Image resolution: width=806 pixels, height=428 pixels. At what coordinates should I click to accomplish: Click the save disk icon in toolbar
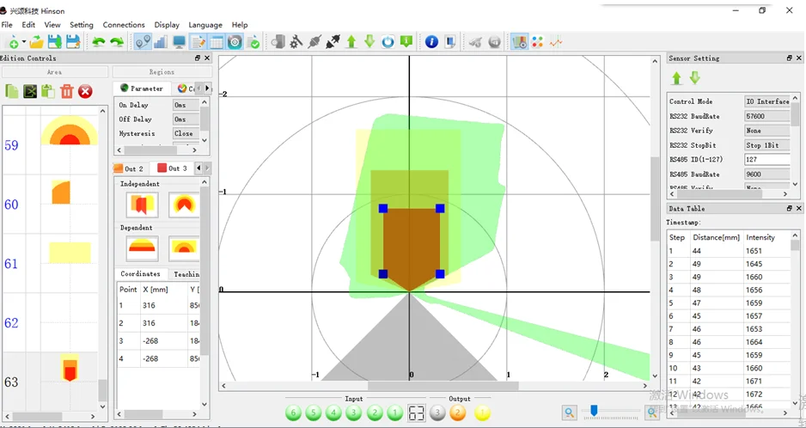point(54,41)
